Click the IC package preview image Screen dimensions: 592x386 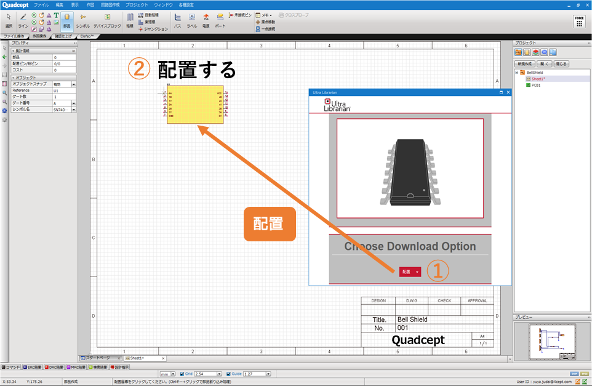tap(410, 169)
